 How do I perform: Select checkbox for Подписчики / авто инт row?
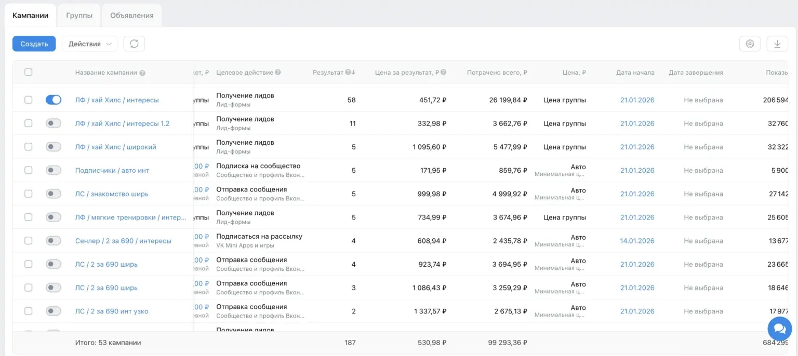[x=29, y=170]
